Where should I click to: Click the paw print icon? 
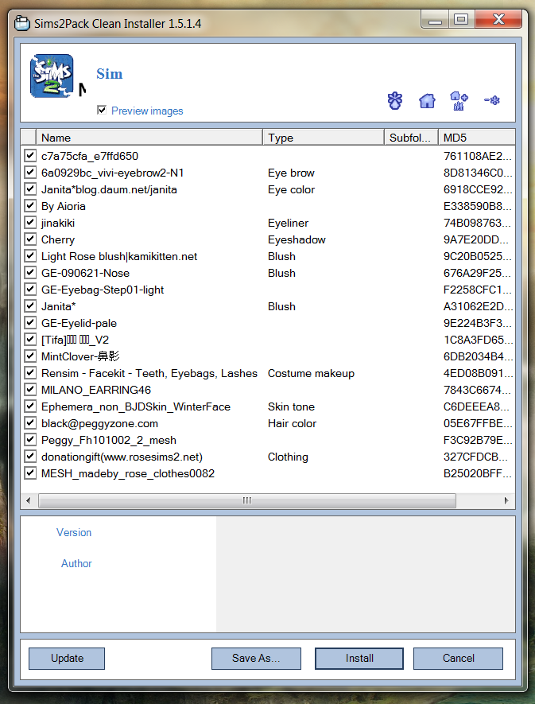click(x=395, y=100)
